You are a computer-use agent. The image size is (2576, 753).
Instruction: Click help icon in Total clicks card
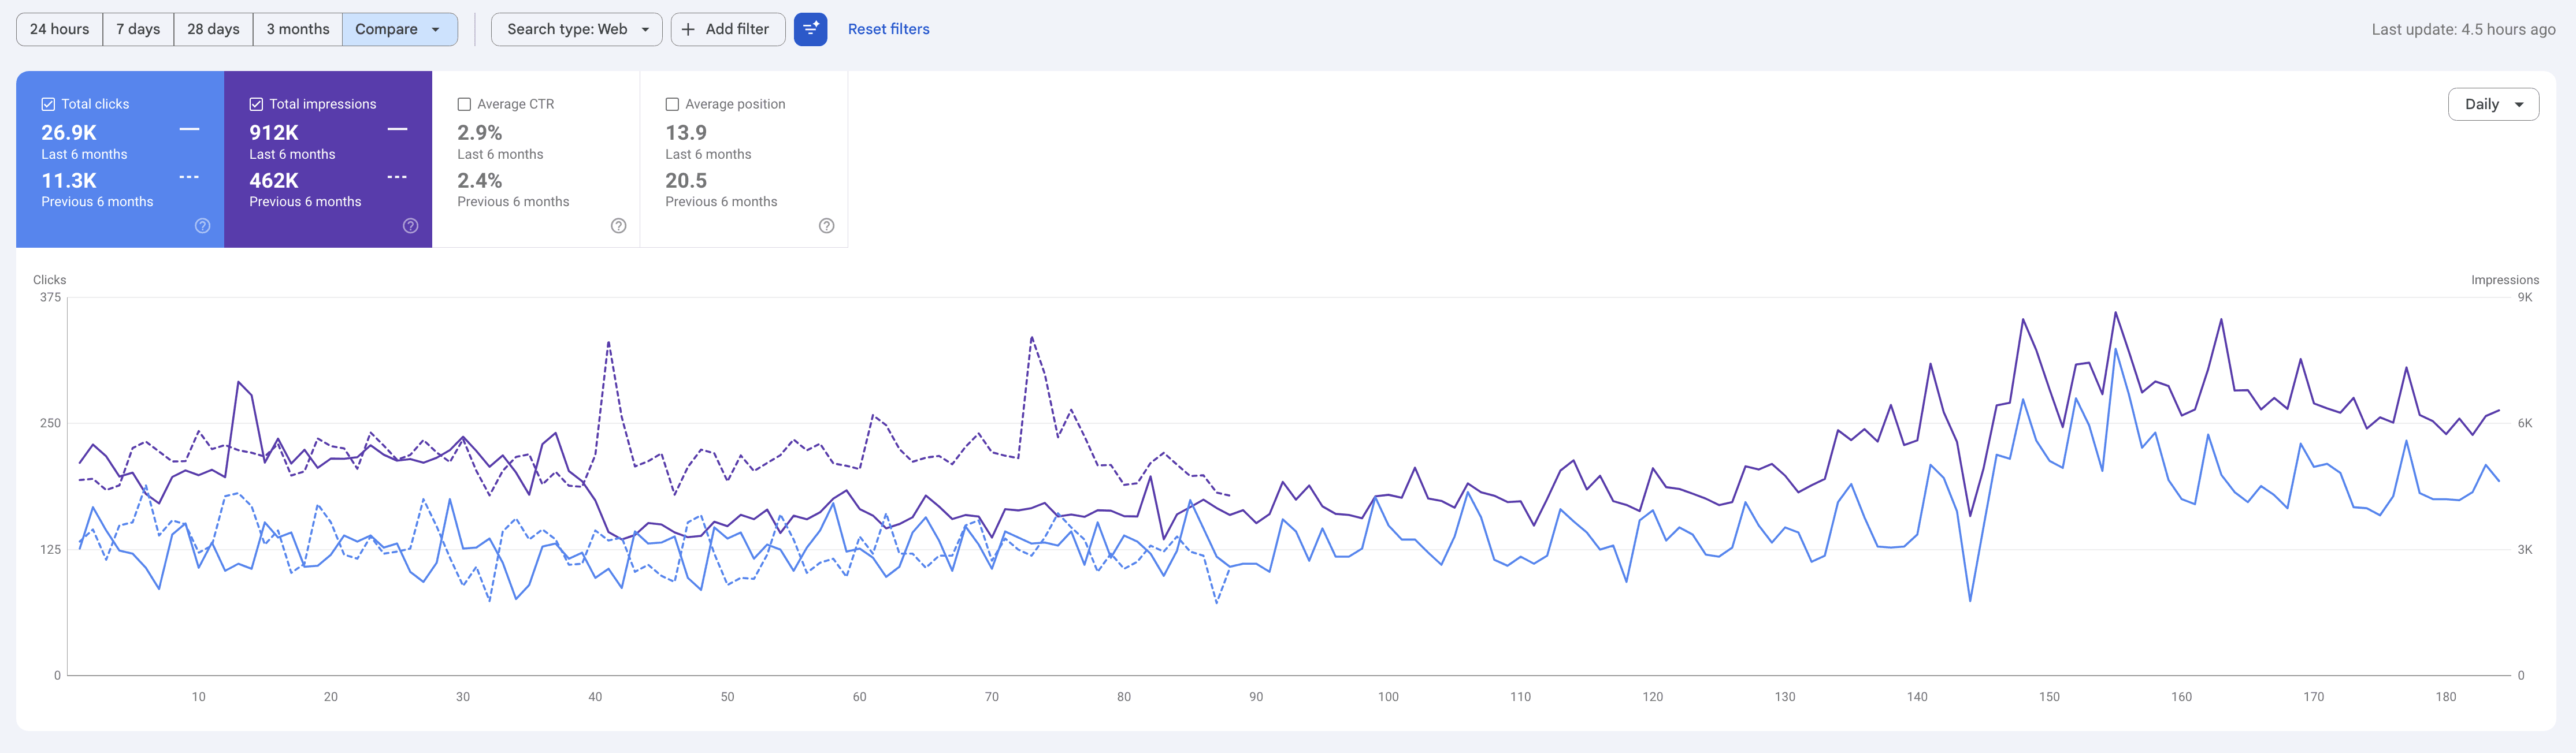[203, 226]
